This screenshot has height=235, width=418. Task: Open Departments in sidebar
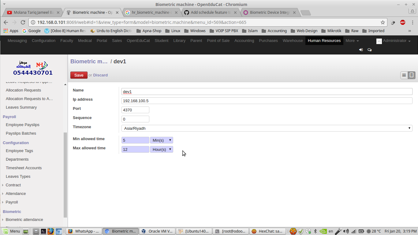[x=17, y=159]
